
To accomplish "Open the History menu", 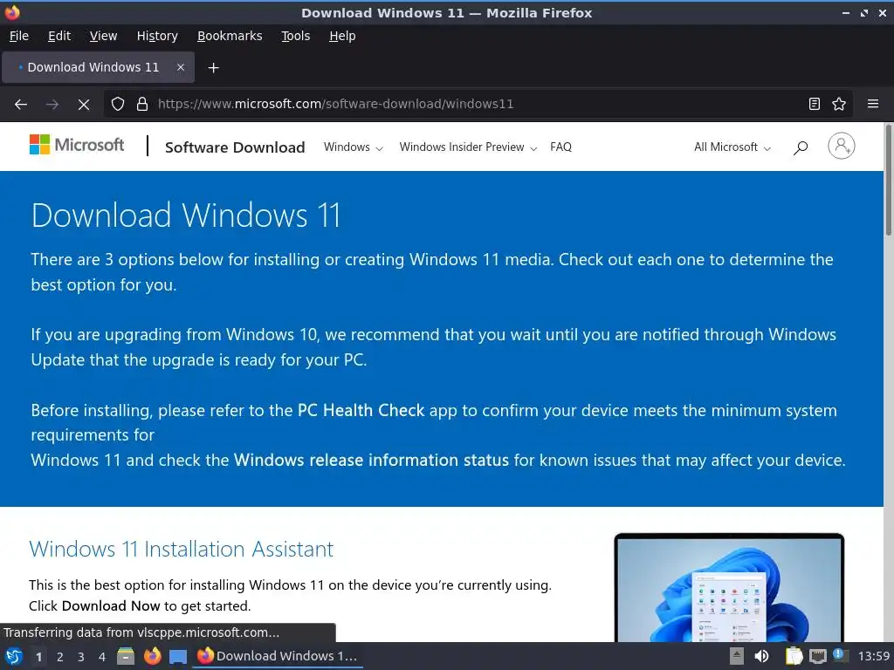I will pyautogui.click(x=157, y=36).
